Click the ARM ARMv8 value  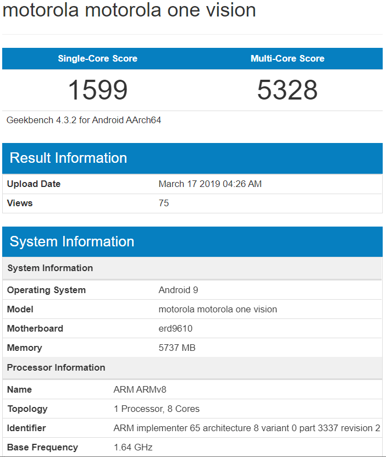140,390
